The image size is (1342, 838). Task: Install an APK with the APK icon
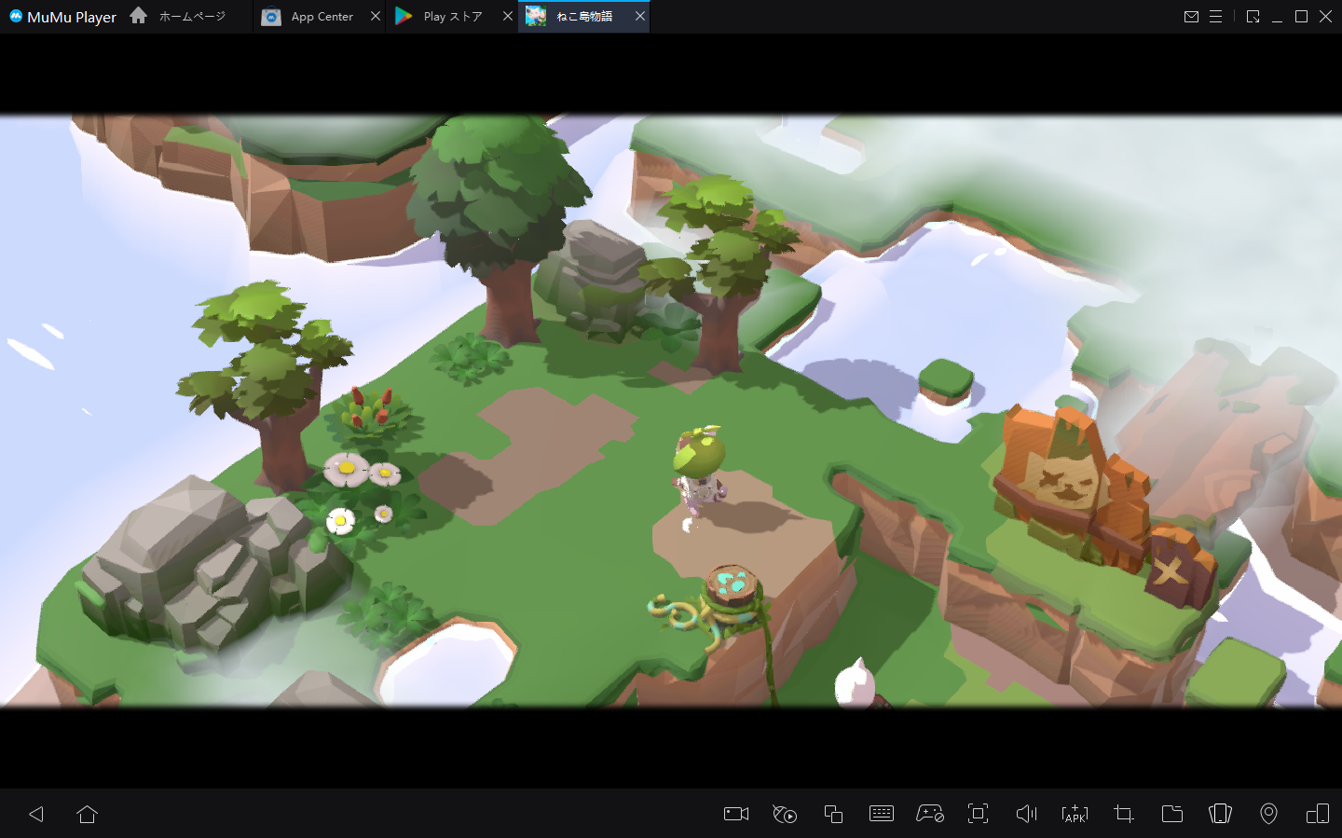coord(1075,814)
